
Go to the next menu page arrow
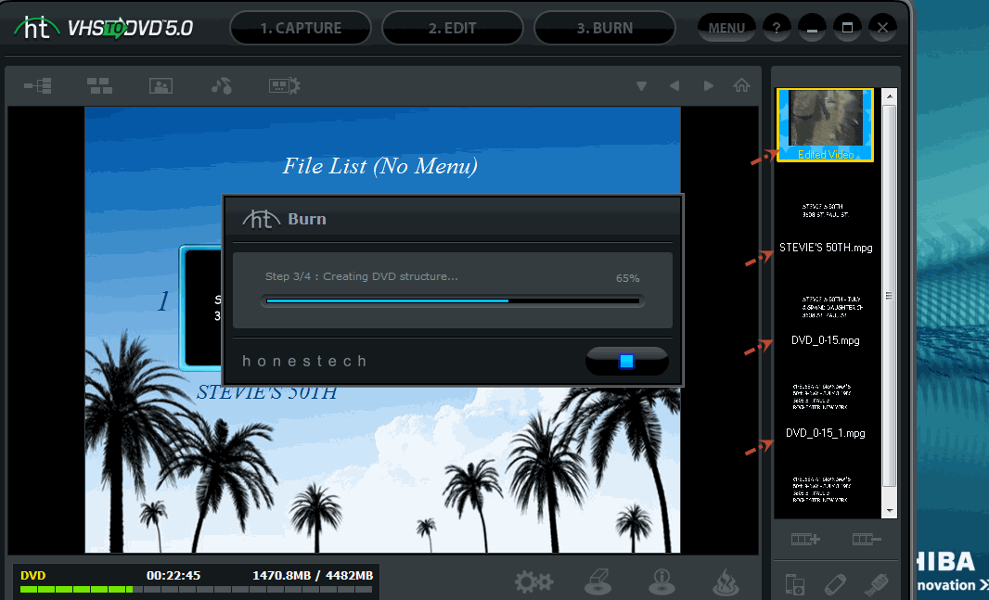pos(708,85)
